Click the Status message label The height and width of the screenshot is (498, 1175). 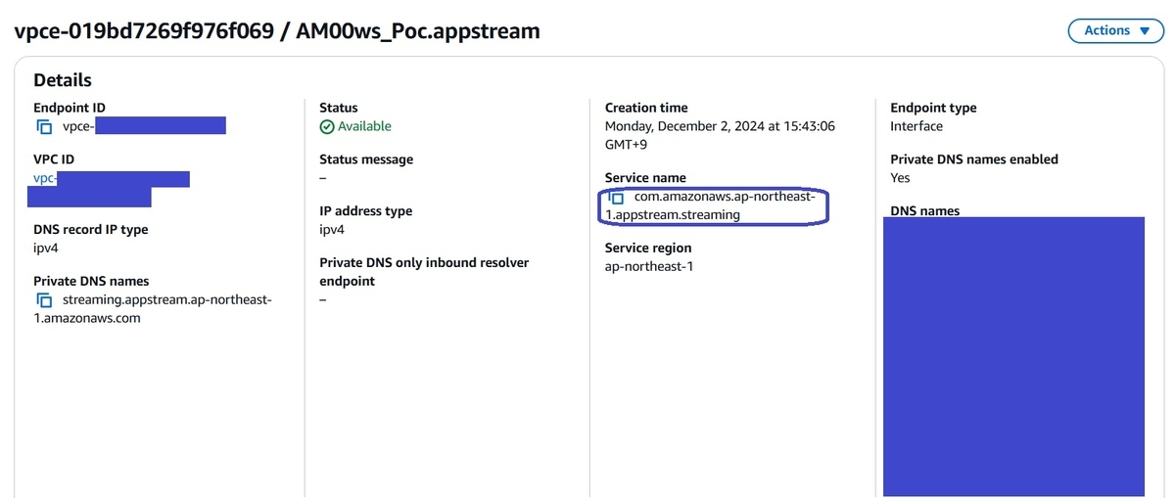(x=366, y=159)
